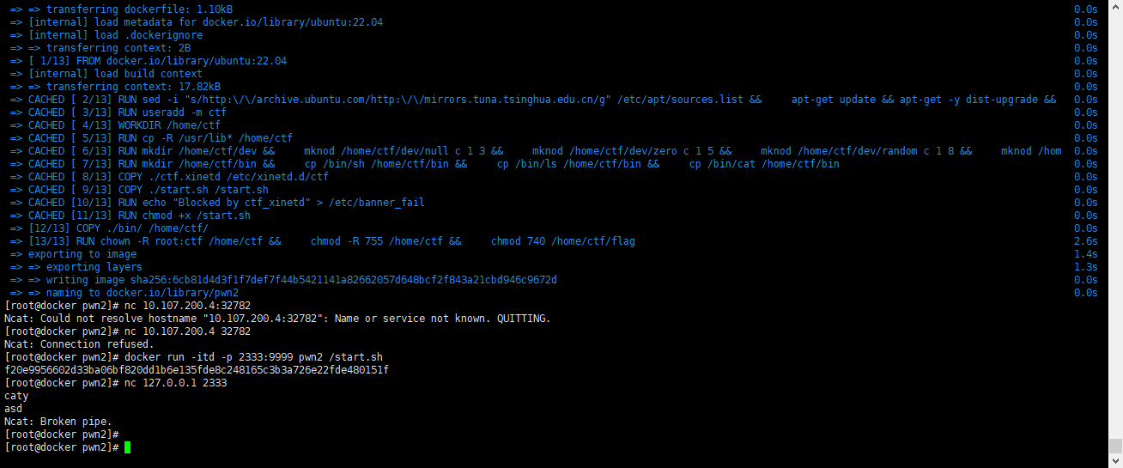Click the empty scrollbar track above the thumb
The height and width of the screenshot is (468, 1123).
1115,215
